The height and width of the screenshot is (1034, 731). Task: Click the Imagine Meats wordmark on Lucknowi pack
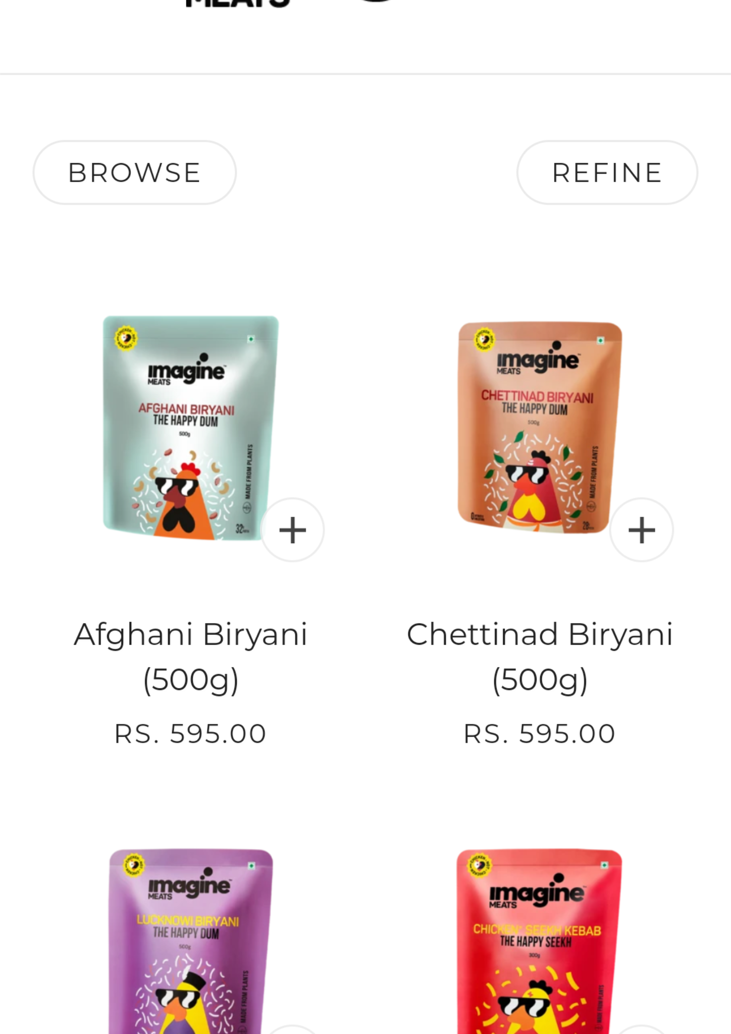coord(189,884)
